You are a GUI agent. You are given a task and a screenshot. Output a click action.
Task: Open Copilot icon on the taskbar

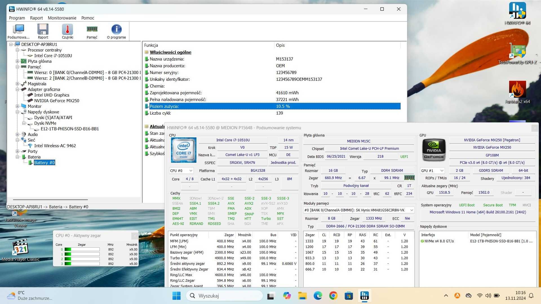pyautogui.click(x=287, y=296)
